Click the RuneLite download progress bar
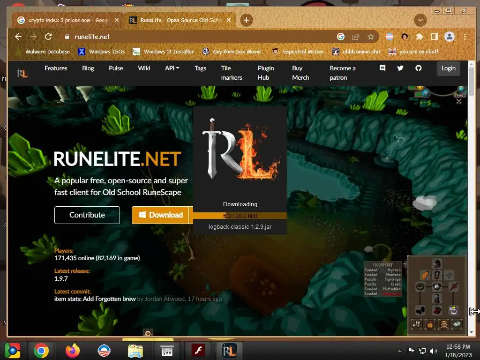This screenshot has width=480, height=360. (240, 216)
